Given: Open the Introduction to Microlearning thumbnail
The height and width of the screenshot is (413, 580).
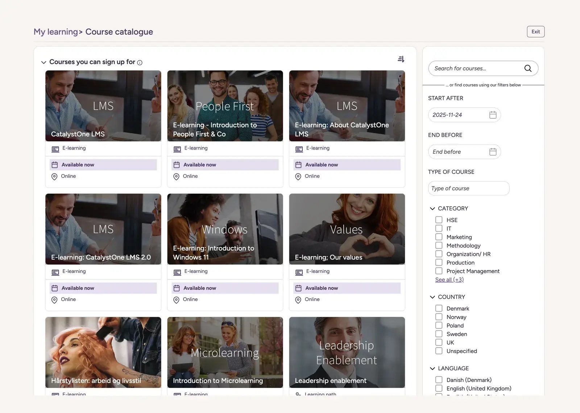Looking at the screenshot, I should [x=225, y=353].
